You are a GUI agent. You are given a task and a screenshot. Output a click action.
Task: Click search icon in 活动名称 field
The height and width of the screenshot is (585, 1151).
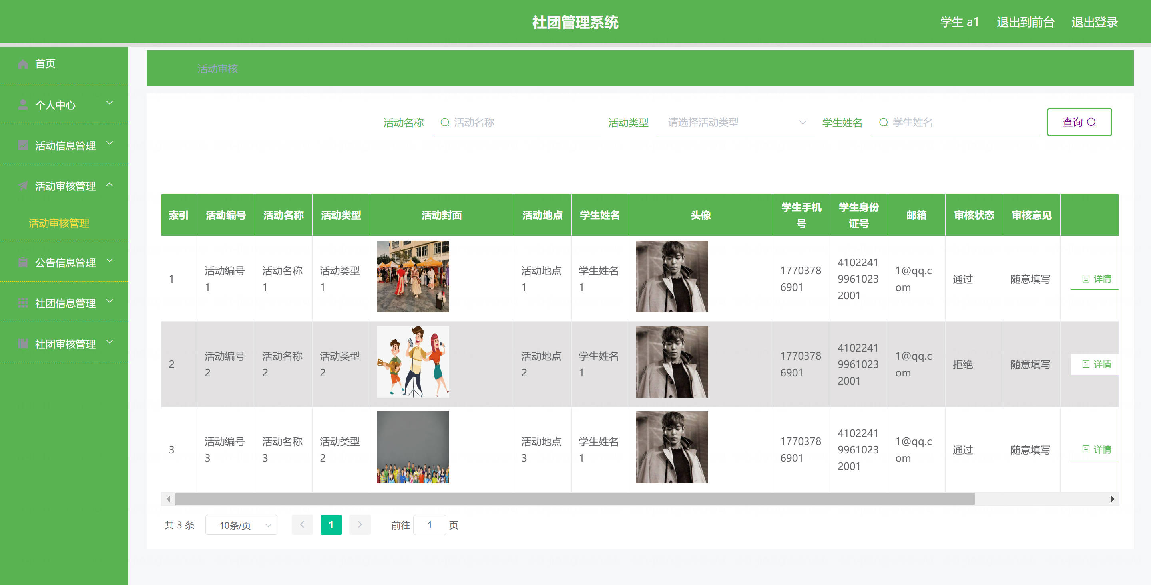[444, 122]
